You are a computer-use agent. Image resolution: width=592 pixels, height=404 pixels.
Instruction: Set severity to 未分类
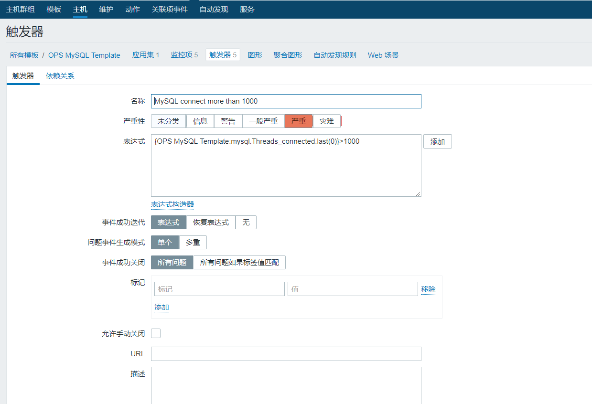[168, 121]
